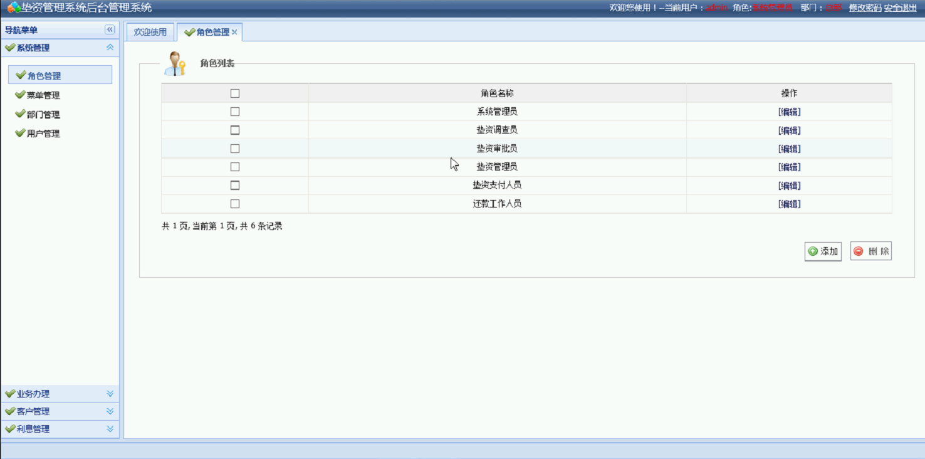Check the box for 系统管理员 row
The height and width of the screenshot is (459, 925).
pos(235,112)
